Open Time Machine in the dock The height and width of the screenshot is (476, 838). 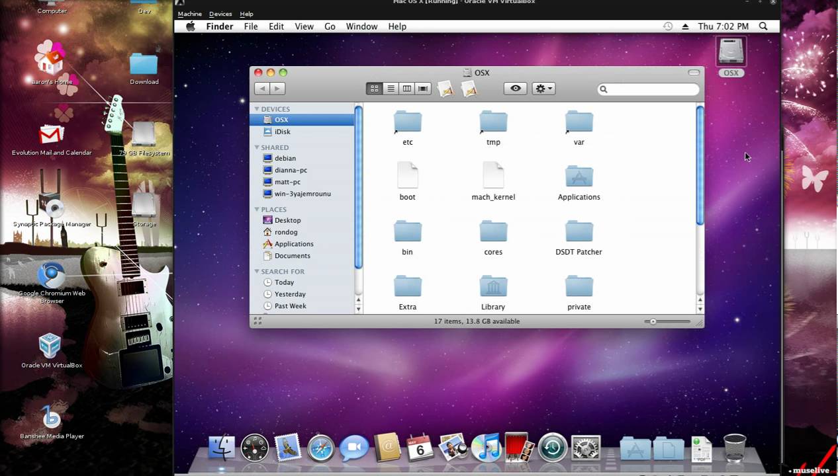pos(553,448)
